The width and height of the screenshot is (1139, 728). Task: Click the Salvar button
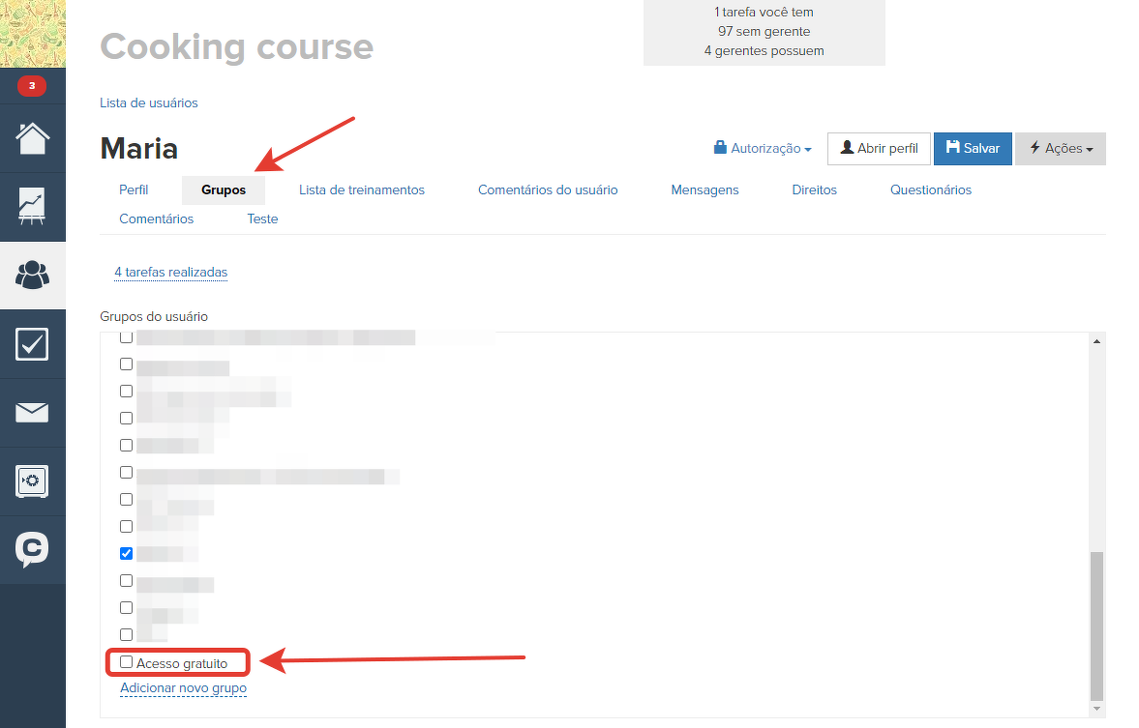[x=973, y=149]
